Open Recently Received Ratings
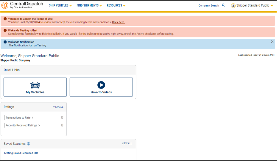 click(22, 125)
